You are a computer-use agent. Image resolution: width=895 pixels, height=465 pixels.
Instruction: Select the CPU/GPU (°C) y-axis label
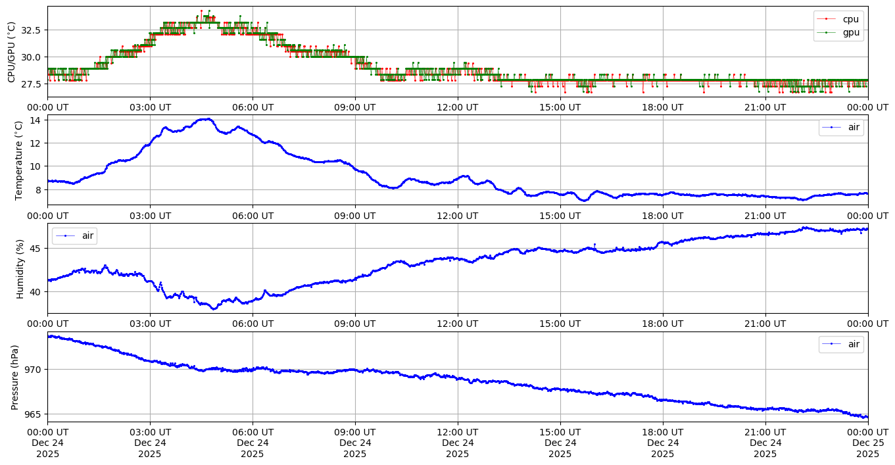tap(11, 52)
